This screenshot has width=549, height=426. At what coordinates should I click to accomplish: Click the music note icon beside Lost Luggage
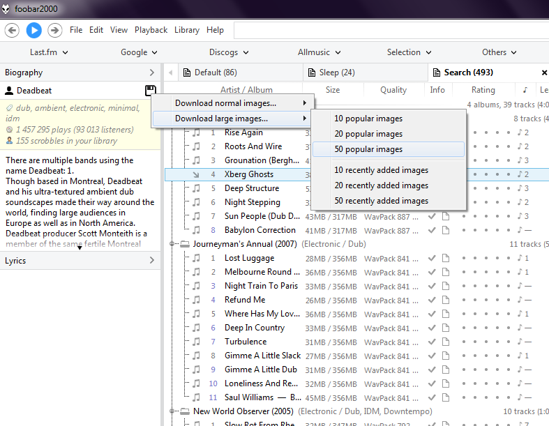click(x=197, y=258)
